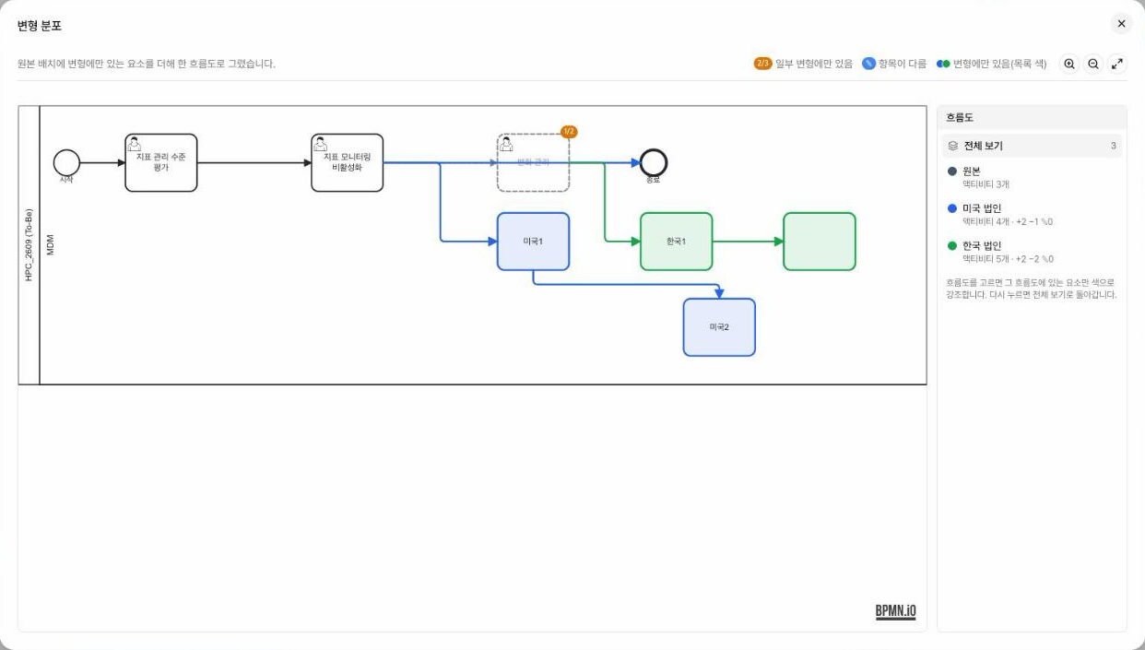Click the 액티비티 3개 count text
The width and height of the screenshot is (1145, 650).
click(984, 184)
